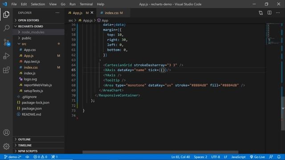The height and width of the screenshot is (160, 285).
Task: Open Explorer Views and More Actions ellipsis
Action: point(57,13)
